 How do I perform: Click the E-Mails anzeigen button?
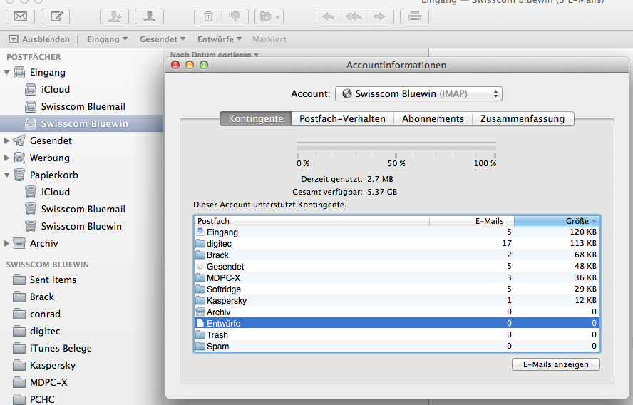[556, 364]
